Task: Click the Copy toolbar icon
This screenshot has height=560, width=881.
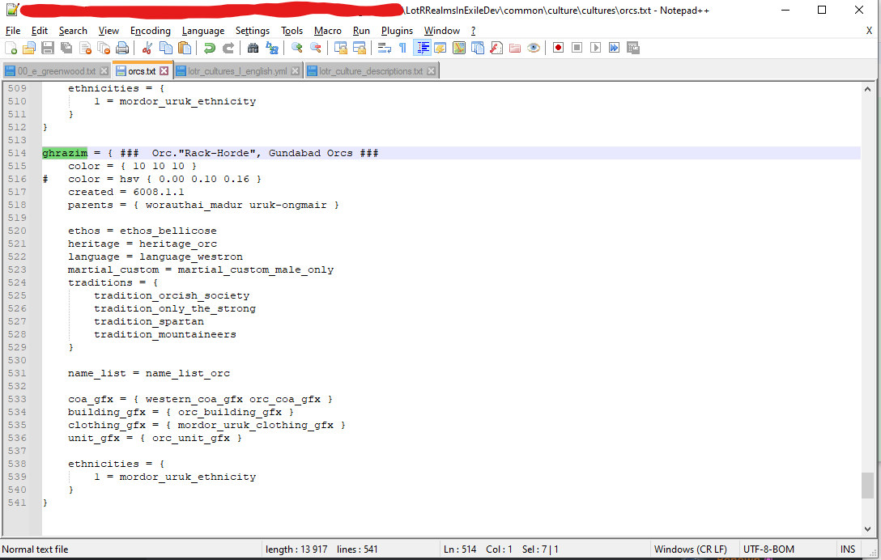Action: point(166,49)
